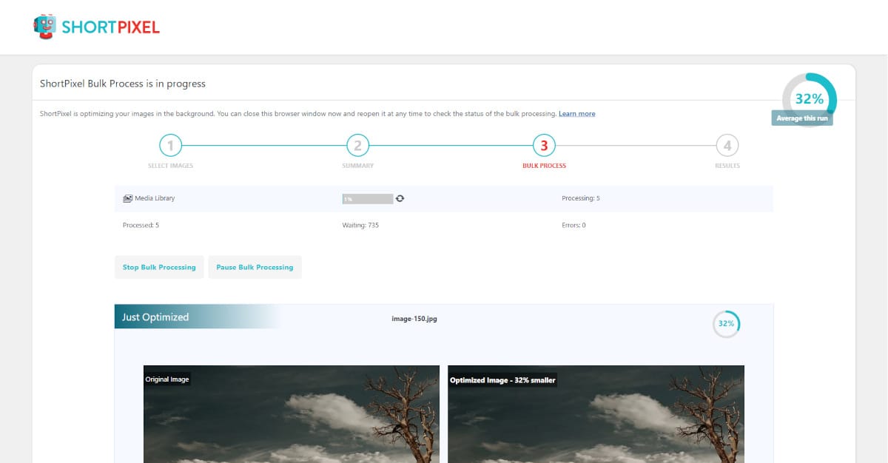Viewport: 888px width, 463px height.
Task: Click the Just Optimized header
Action: (x=155, y=317)
